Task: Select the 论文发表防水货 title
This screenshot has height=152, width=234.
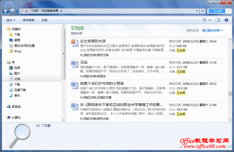Action: (93, 41)
